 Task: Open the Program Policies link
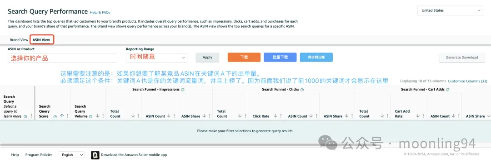[x=38, y=154]
